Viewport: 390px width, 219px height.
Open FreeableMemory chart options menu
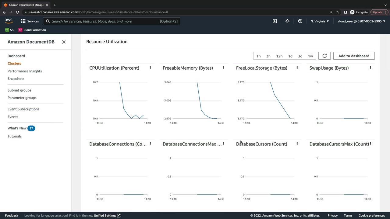tap(224, 68)
